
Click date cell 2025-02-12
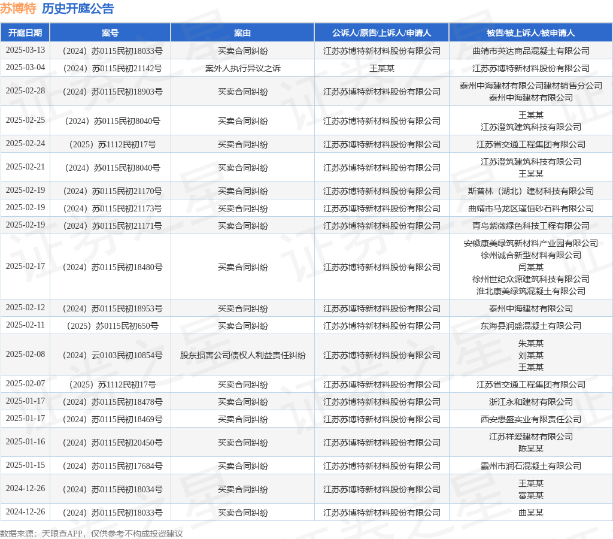[25, 308]
